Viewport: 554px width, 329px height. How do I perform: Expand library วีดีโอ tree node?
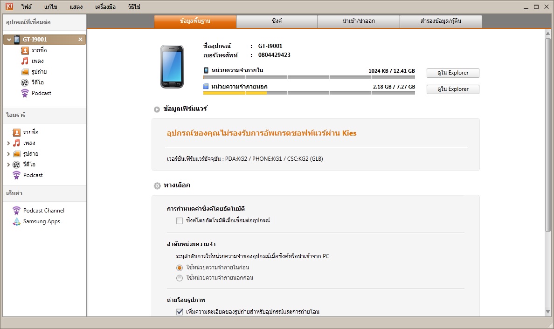pyautogui.click(x=8, y=164)
